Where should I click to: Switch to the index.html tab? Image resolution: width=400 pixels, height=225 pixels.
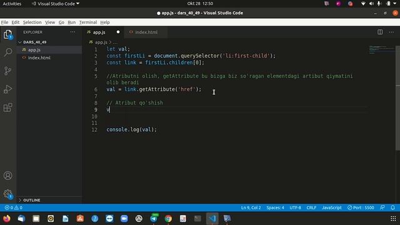[146, 32]
